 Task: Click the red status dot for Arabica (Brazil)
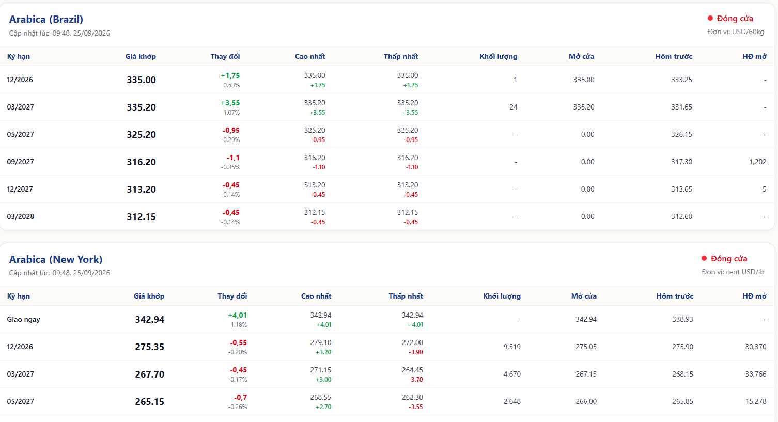pyautogui.click(x=710, y=18)
